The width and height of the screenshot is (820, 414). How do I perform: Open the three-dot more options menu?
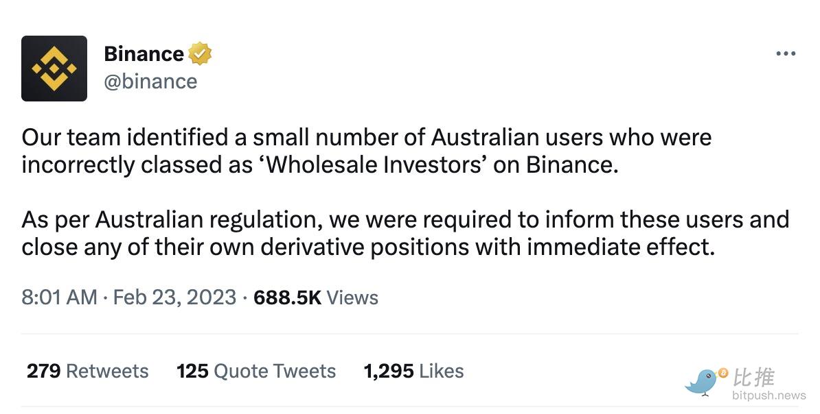coord(785,54)
